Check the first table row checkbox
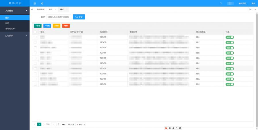 coord(35,37)
